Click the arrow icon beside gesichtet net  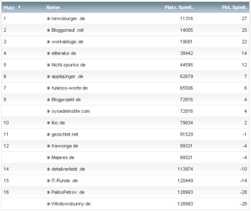(49, 135)
